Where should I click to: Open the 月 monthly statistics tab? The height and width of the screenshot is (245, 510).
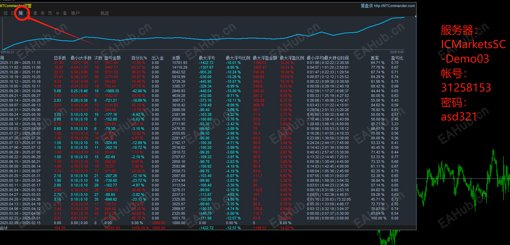28,13
